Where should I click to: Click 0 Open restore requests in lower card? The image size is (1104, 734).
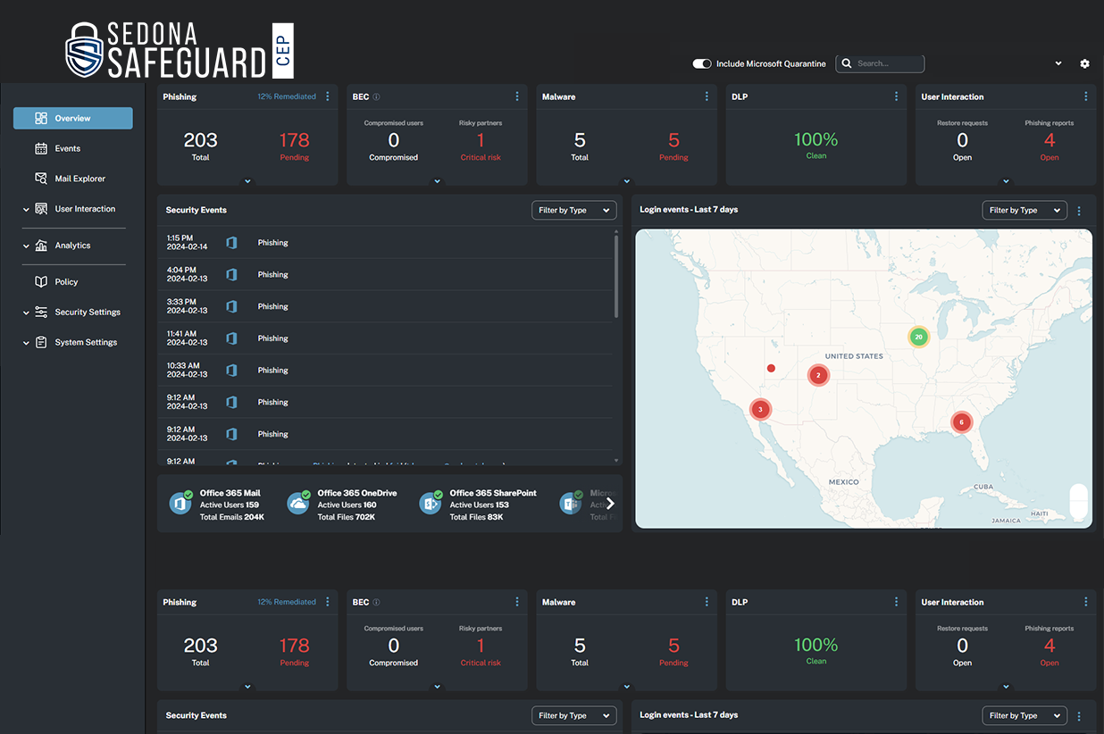coord(962,652)
